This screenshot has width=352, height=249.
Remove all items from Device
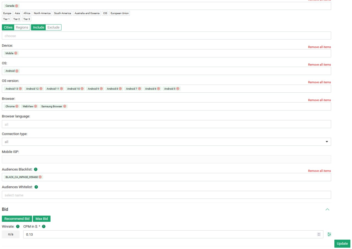click(x=319, y=47)
